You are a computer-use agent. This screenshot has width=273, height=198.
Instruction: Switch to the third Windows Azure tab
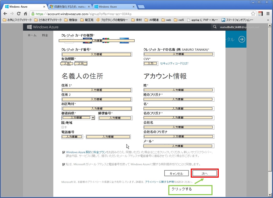(114, 7)
